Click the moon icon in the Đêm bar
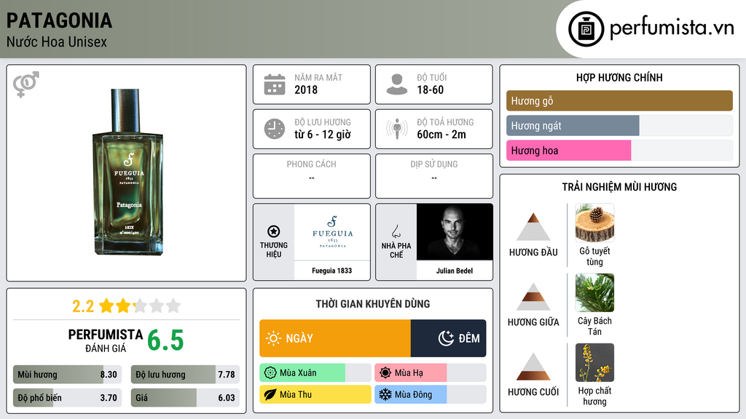746x419 pixels. [x=446, y=338]
